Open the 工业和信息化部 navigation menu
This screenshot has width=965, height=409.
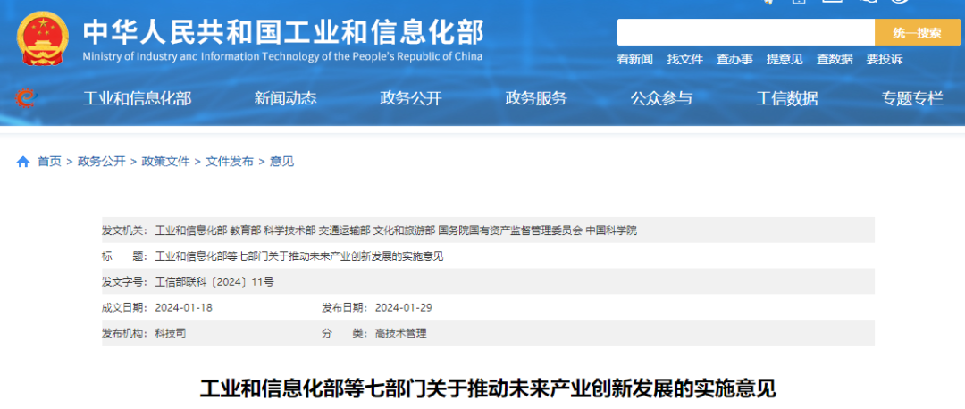(138, 98)
